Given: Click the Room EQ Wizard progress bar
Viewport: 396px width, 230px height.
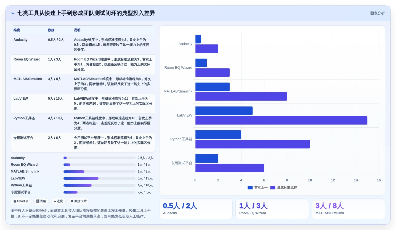Looking at the screenshot, I should click(x=99, y=165).
